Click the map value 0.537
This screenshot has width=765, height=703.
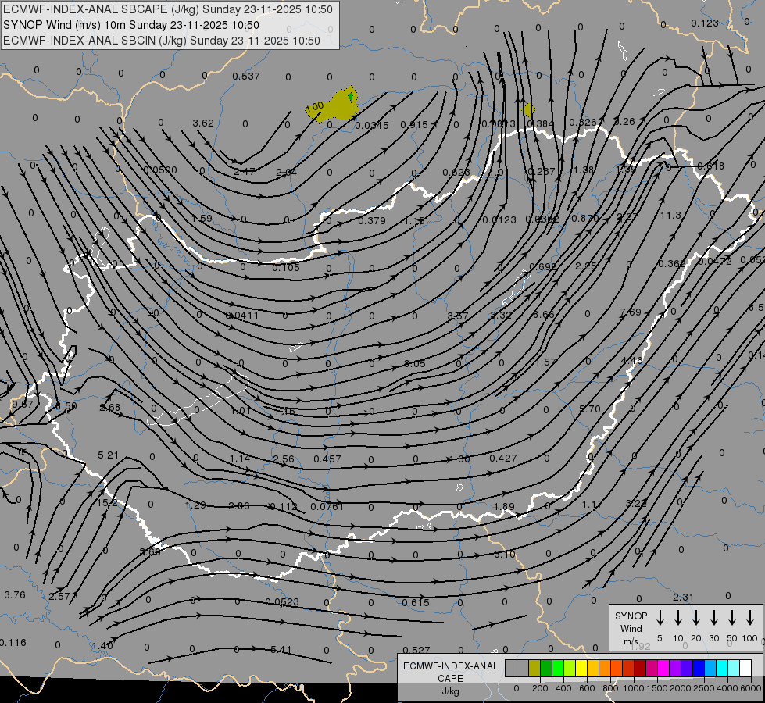(x=246, y=76)
